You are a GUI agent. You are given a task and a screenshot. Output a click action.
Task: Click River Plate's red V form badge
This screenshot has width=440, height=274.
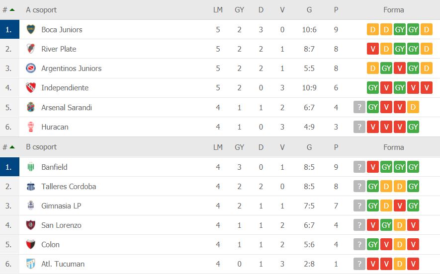[373, 49]
